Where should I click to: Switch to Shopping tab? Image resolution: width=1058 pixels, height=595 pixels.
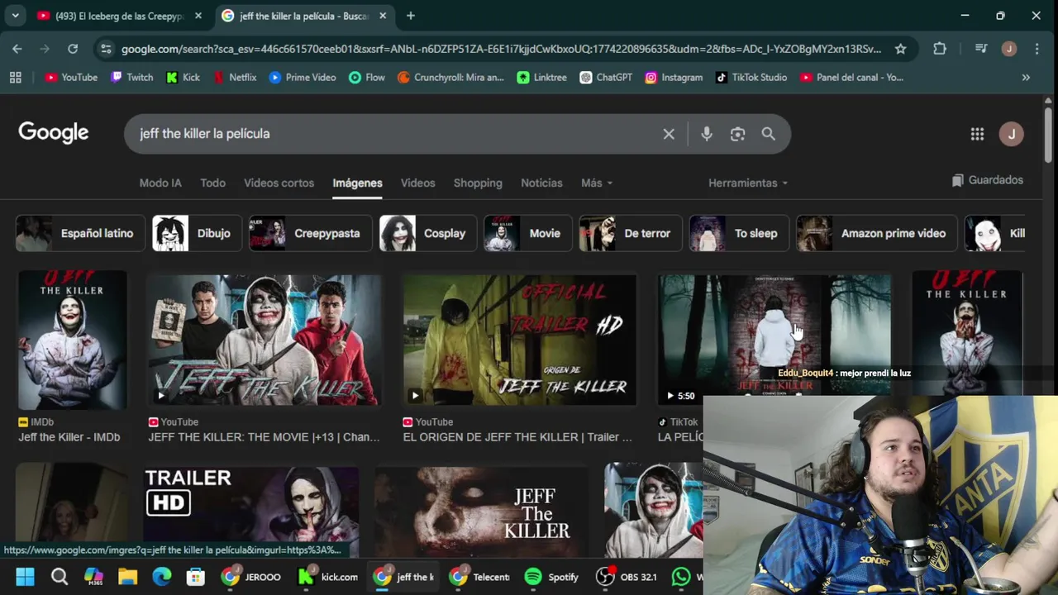click(x=478, y=183)
